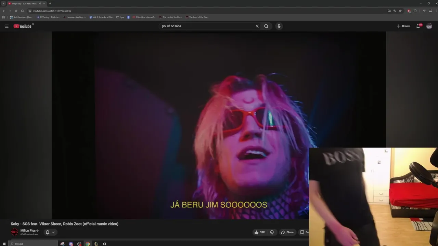This screenshot has height=246, width=438.
Task: Open the Million Plus channel name link
Action: click(28, 231)
